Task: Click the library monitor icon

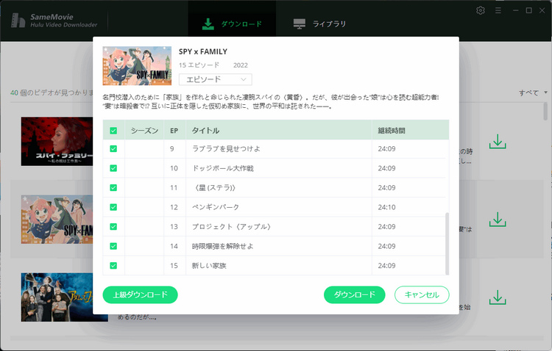Action: [300, 24]
